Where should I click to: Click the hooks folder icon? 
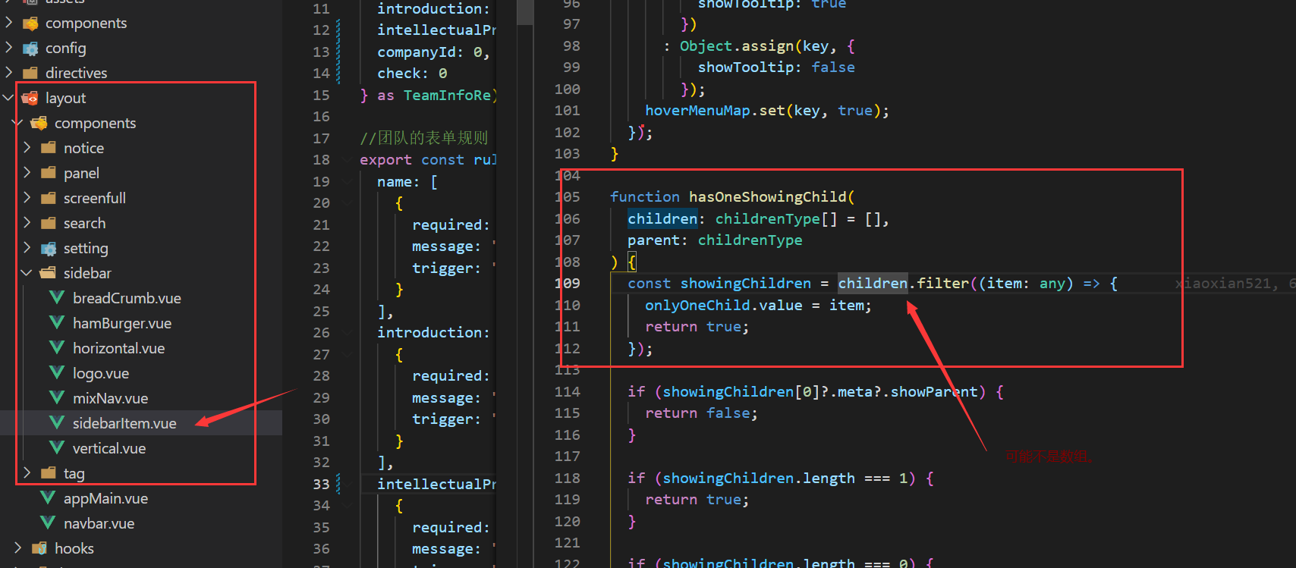click(x=39, y=548)
